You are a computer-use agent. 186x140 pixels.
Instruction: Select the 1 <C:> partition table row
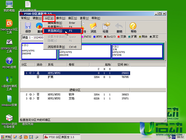coord(77,73)
